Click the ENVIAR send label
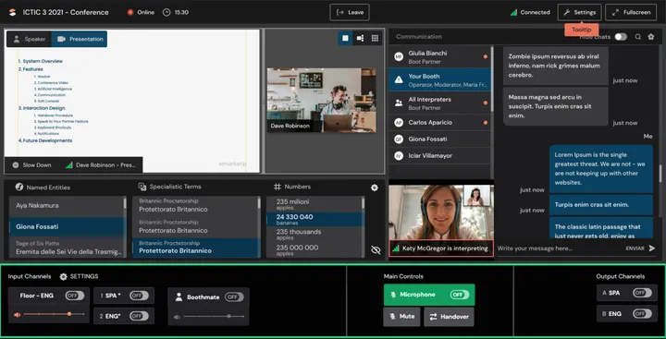The image size is (666, 339). pyautogui.click(x=635, y=248)
